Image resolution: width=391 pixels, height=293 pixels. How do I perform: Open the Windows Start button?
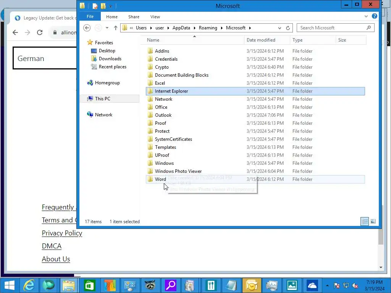[x=10, y=285]
